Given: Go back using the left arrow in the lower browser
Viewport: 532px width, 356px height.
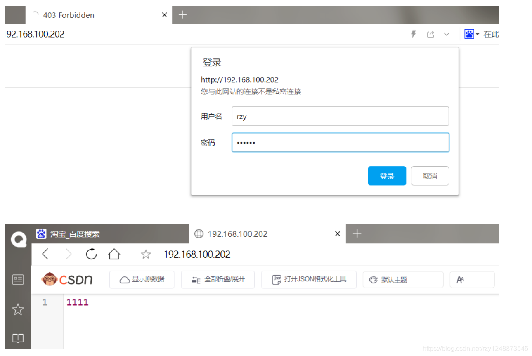Looking at the screenshot, I should tap(45, 254).
